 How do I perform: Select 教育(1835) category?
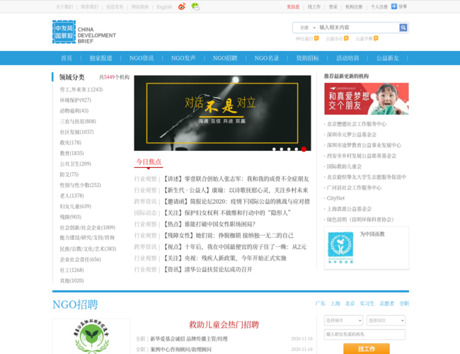(72, 153)
